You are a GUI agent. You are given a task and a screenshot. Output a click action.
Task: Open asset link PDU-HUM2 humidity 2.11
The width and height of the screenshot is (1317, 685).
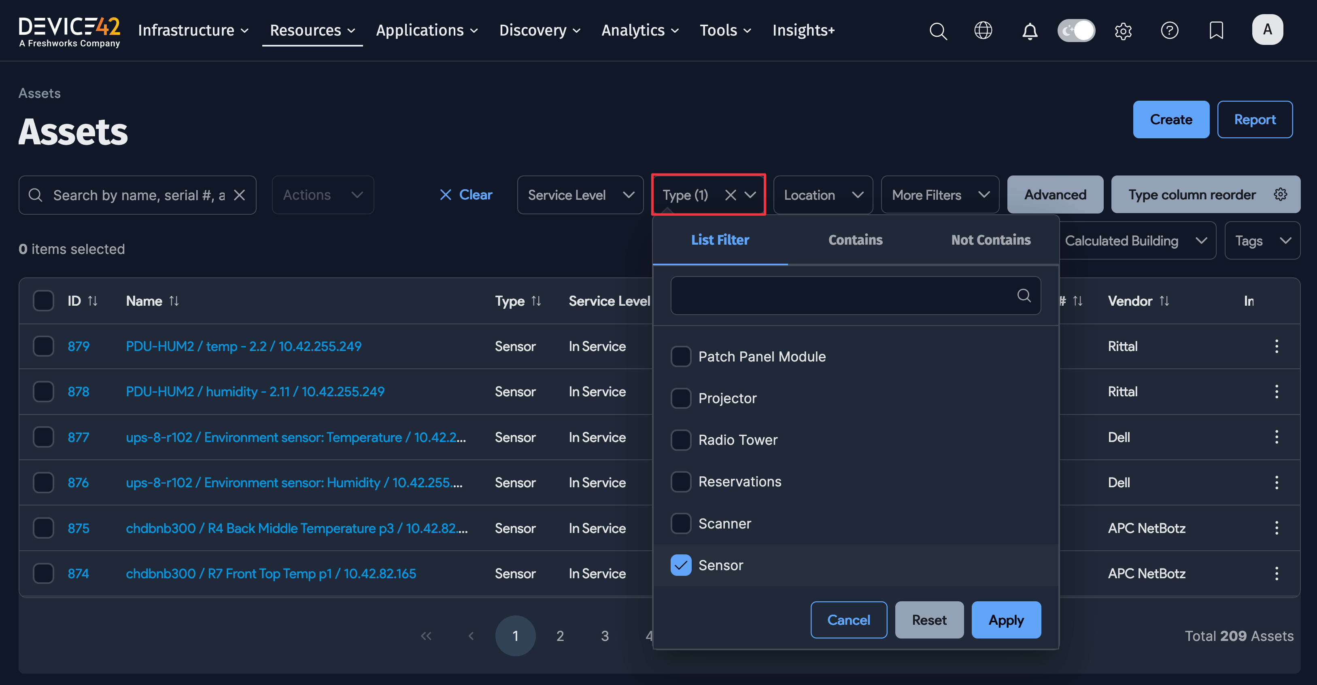click(x=255, y=392)
